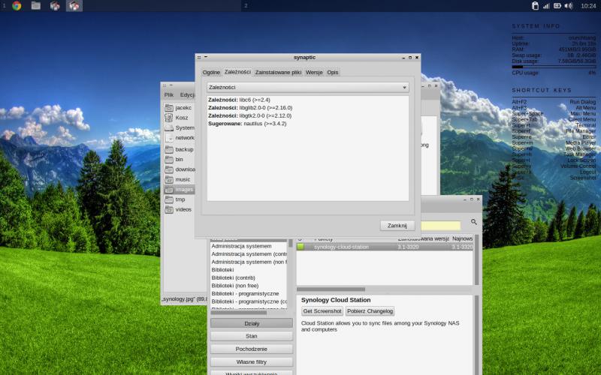The width and height of the screenshot is (601, 375).
Task: Click the Get Screenshot button
Action: (322, 311)
